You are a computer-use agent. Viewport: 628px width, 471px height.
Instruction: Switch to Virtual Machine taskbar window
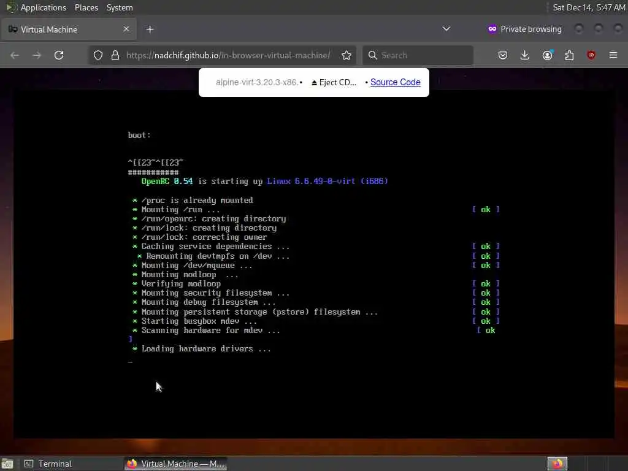[176, 464]
